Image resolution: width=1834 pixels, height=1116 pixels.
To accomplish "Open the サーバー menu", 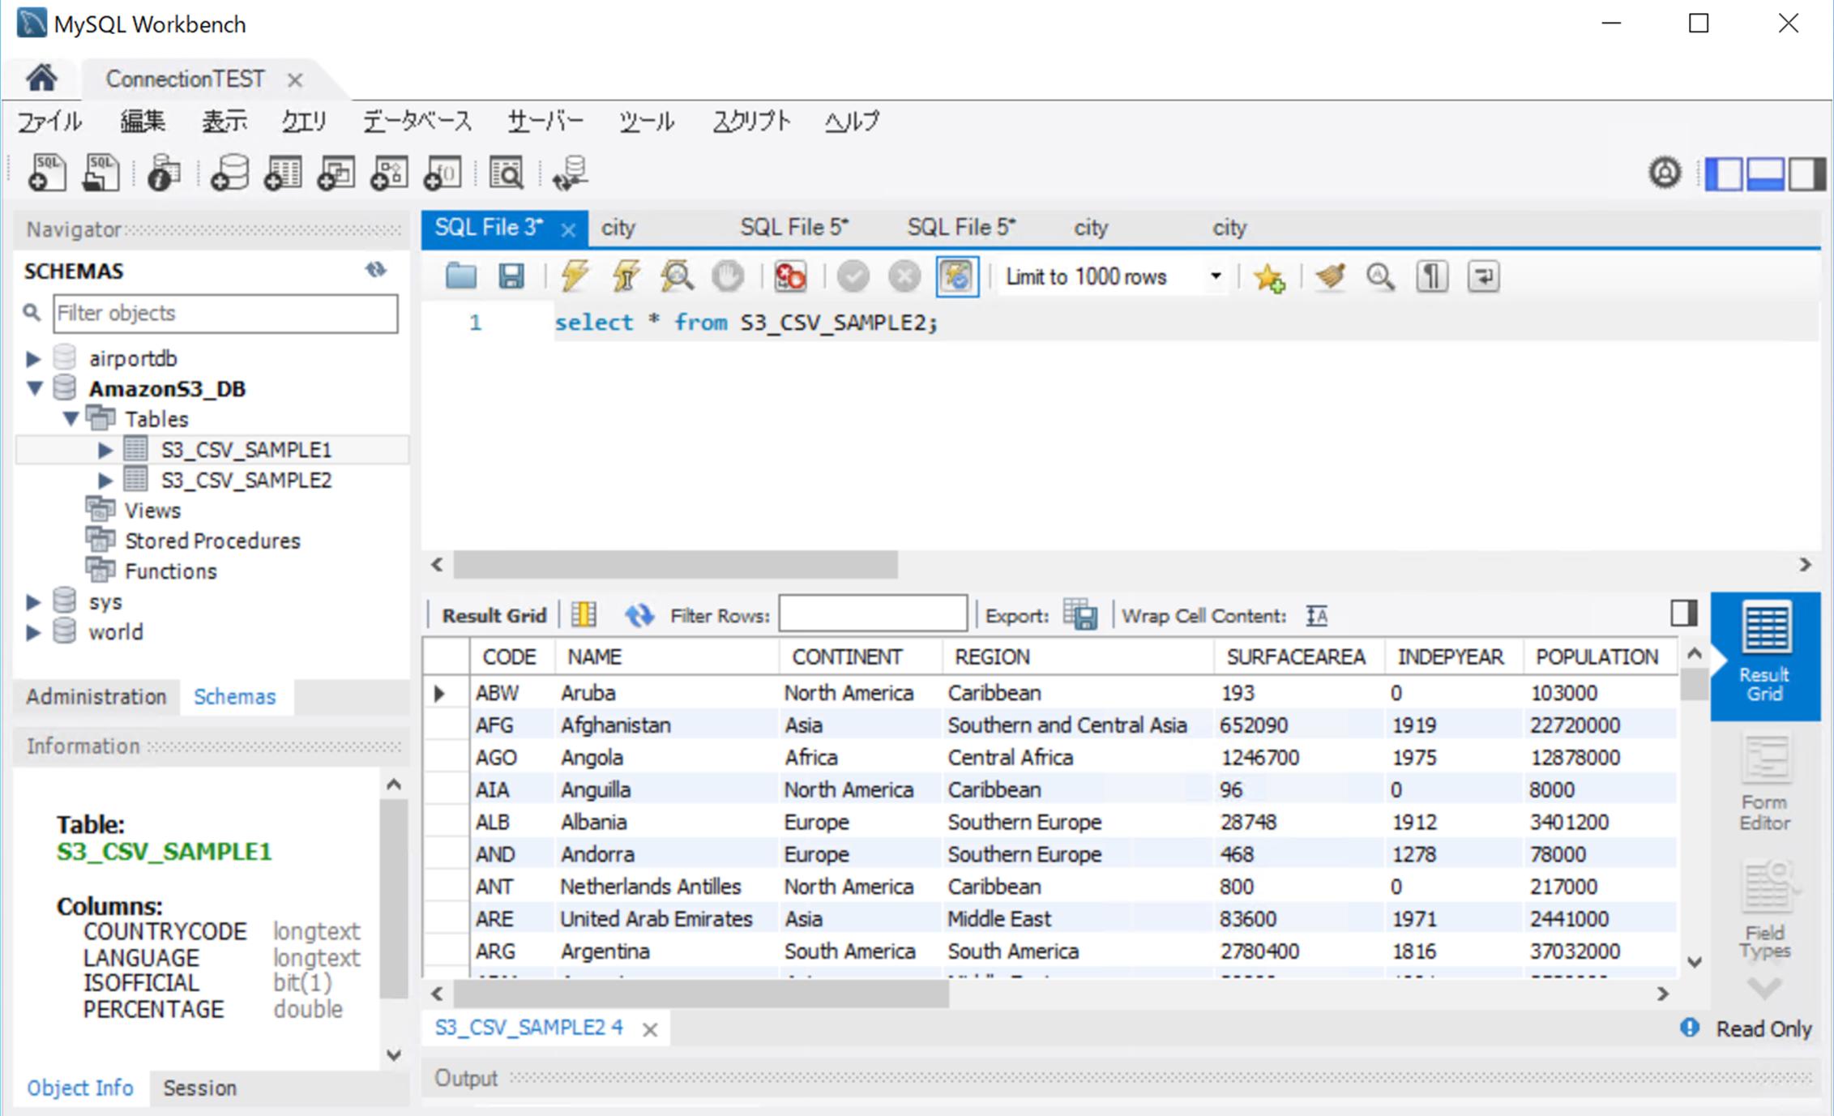I will 545,121.
